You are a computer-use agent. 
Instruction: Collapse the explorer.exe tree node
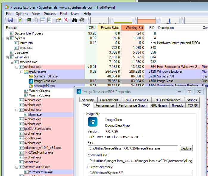coord(22,72)
